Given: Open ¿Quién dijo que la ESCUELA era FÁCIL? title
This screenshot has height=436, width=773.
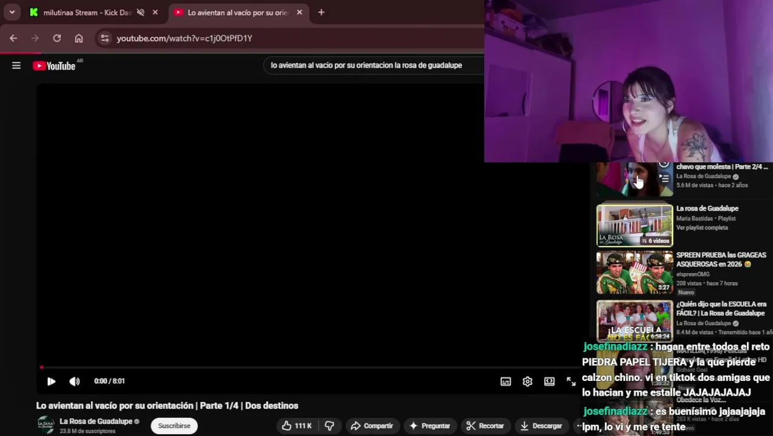Looking at the screenshot, I should point(720,309).
